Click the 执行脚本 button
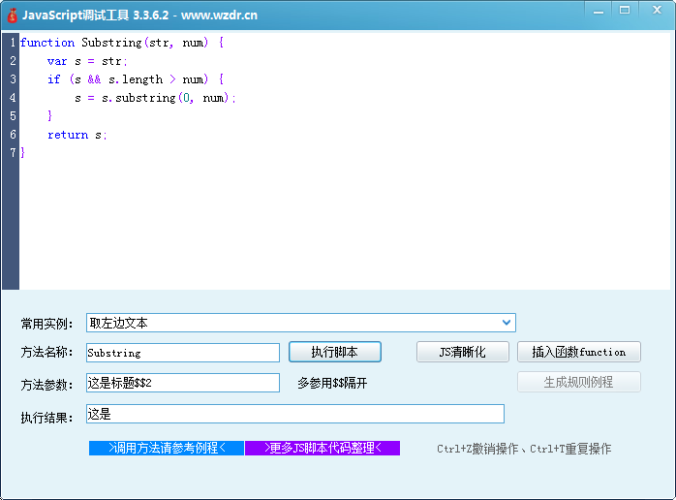Viewport: 676px width, 500px height. pyautogui.click(x=334, y=352)
